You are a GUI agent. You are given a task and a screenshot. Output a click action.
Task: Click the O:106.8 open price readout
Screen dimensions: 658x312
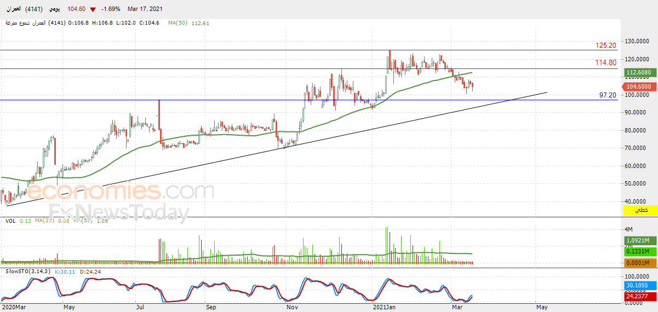pos(78,23)
